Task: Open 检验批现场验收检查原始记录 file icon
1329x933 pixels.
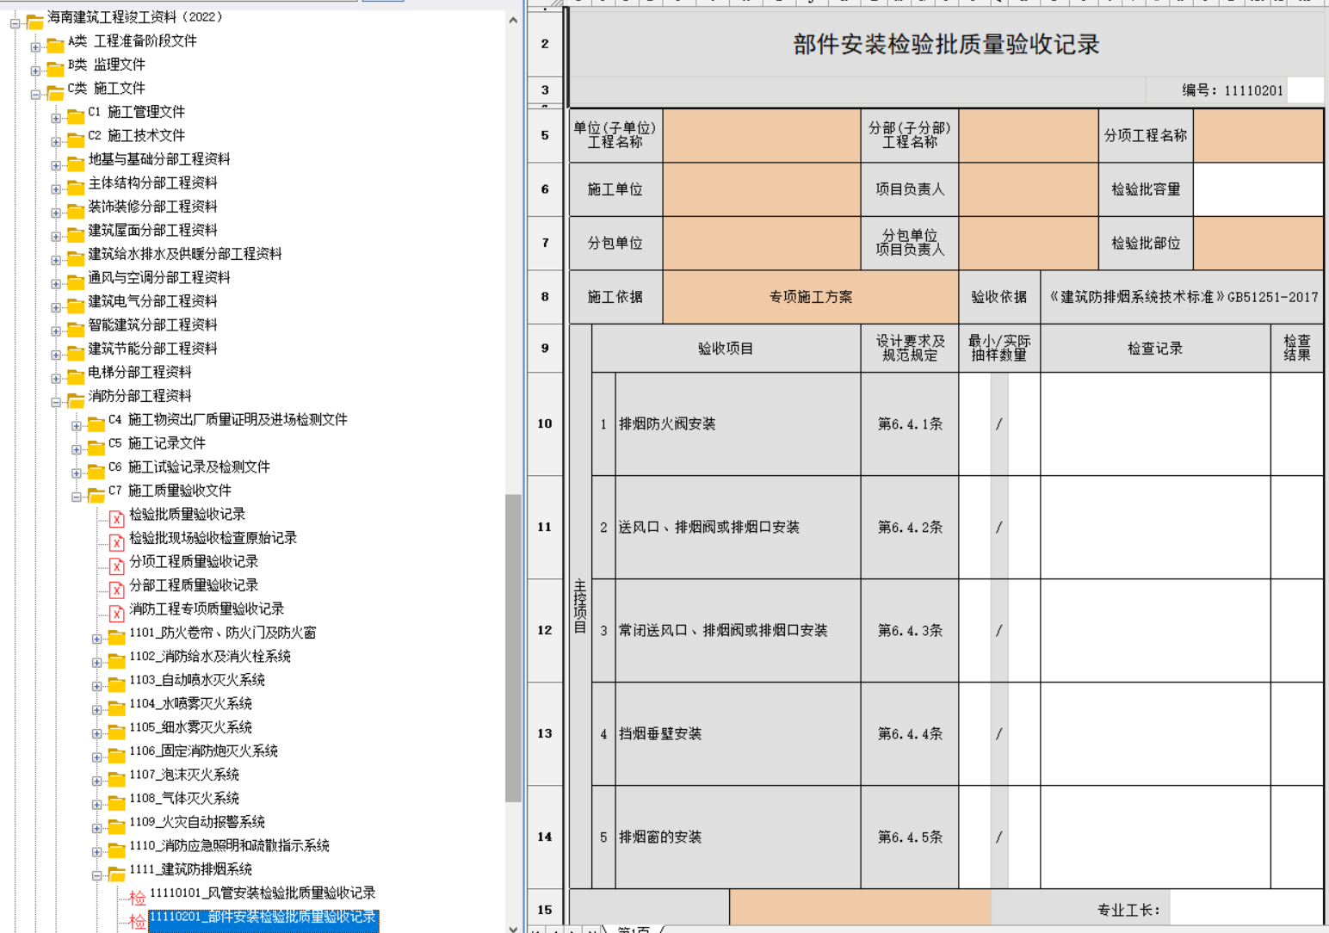Action: 116,541
